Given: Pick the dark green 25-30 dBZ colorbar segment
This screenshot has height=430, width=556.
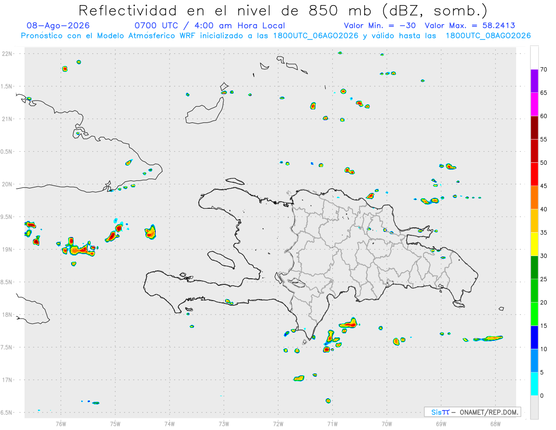Looking at the screenshot, I should (534, 268).
